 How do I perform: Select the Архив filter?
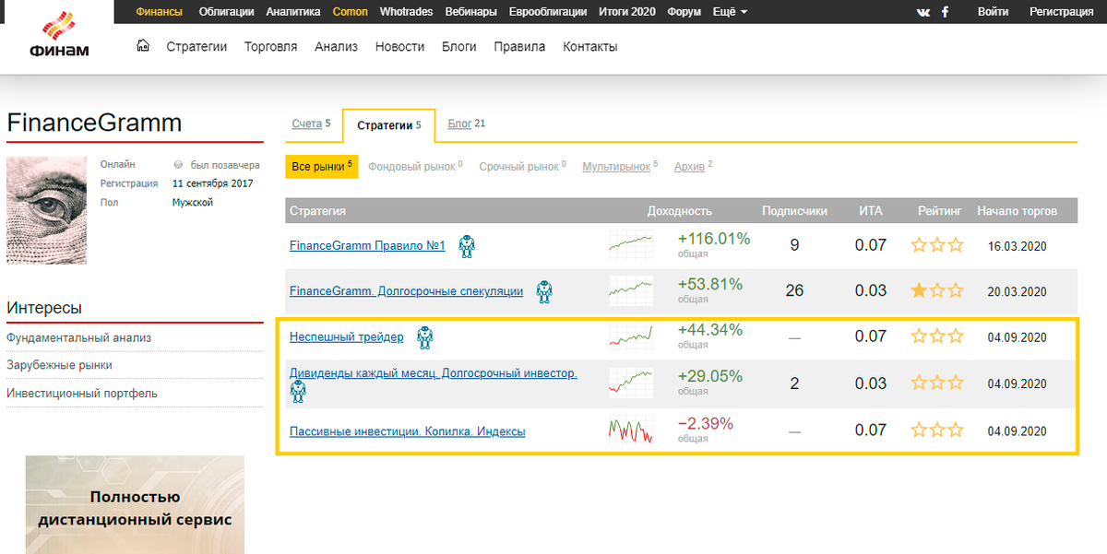pos(694,166)
